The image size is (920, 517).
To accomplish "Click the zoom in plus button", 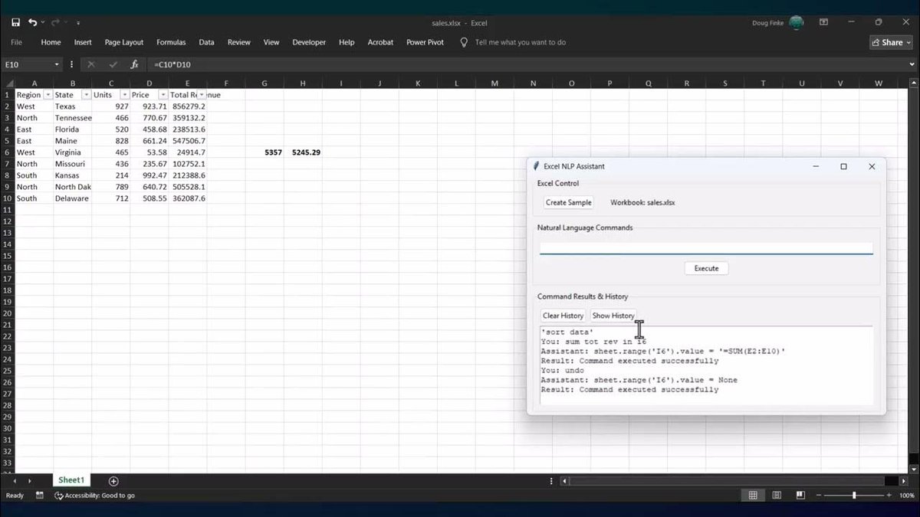I will pos(889,496).
